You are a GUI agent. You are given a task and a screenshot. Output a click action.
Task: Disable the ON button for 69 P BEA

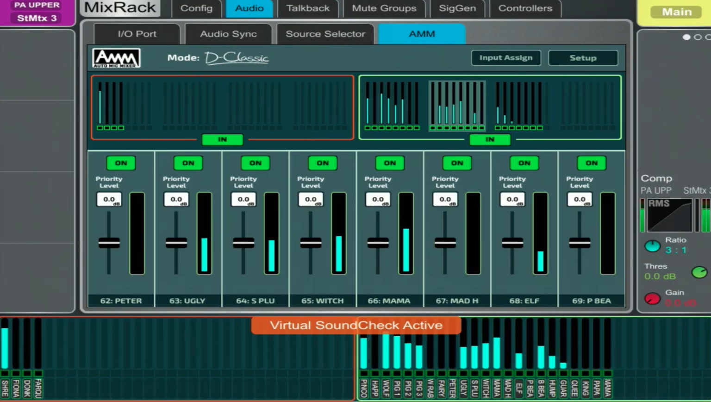pyautogui.click(x=591, y=163)
